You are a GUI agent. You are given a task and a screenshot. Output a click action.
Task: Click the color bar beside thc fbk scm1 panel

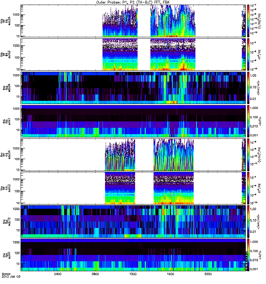248,255
